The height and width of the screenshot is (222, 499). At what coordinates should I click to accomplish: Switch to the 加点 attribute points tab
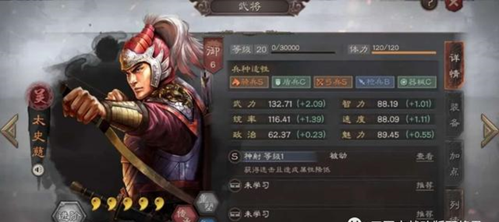click(454, 164)
